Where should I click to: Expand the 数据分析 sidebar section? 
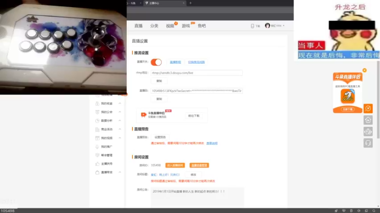(x=120, y=121)
